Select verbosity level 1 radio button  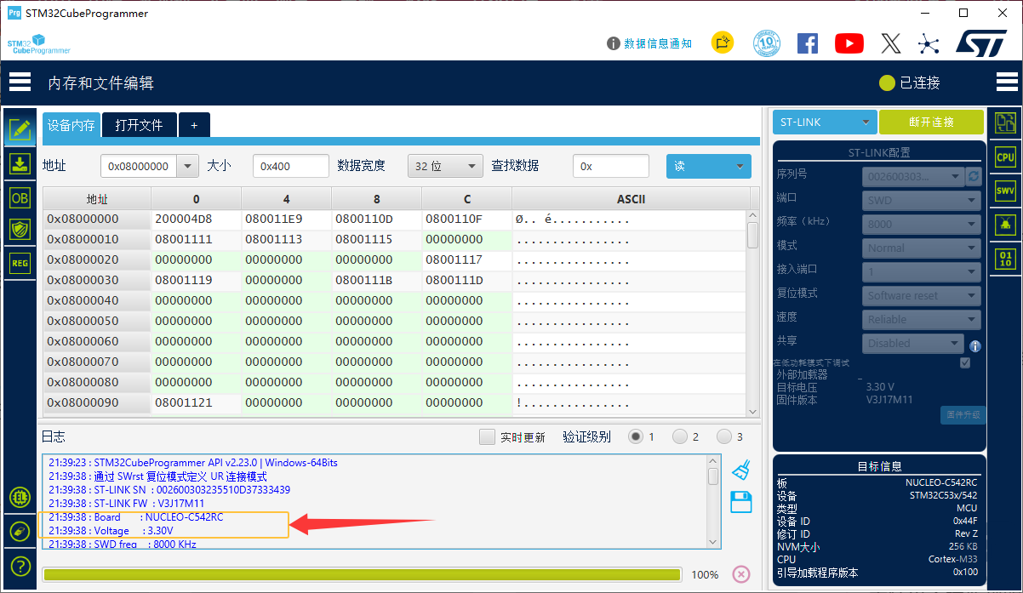(x=636, y=437)
